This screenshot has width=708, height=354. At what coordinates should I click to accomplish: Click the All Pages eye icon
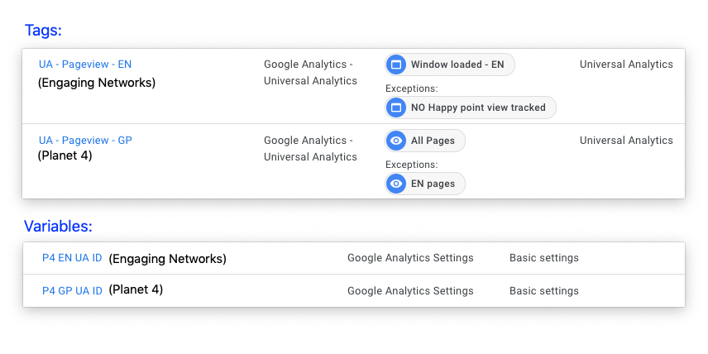click(x=396, y=141)
